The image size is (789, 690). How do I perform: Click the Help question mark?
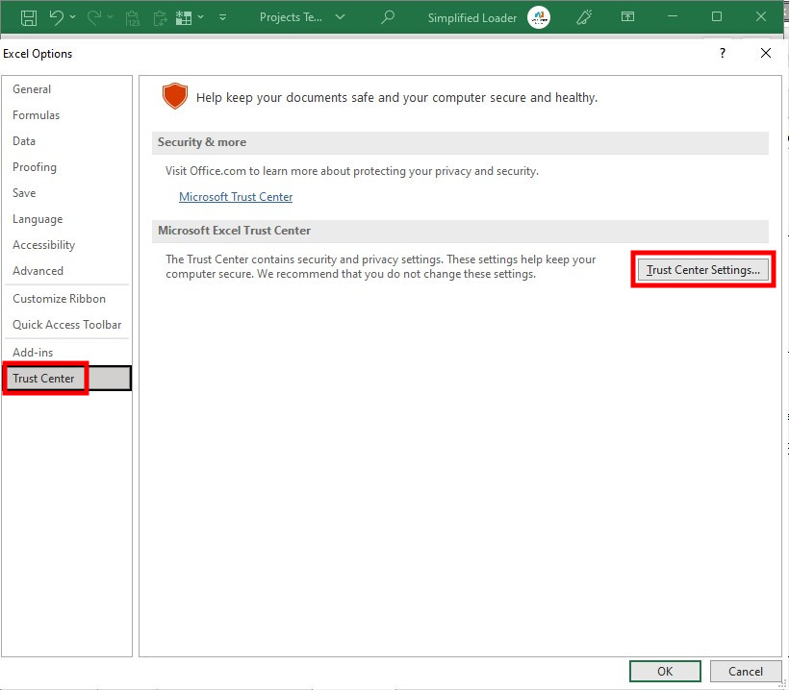pyautogui.click(x=722, y=53)
